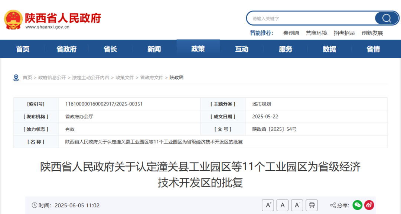The height and width of the screenshot is (214, 401).
Task: Click the 营商环境 recommended link
Action: coord(316,33)
